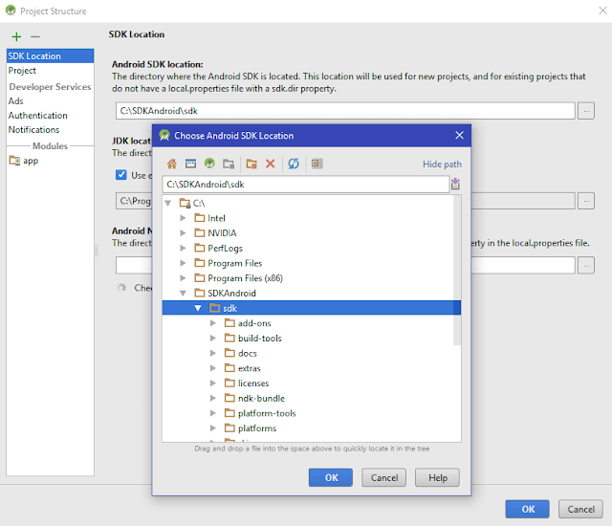
Task: Expand the NVIDIA folder
Action: pos(183,233)
